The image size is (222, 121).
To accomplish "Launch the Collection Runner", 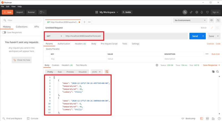I will [31, 12].
